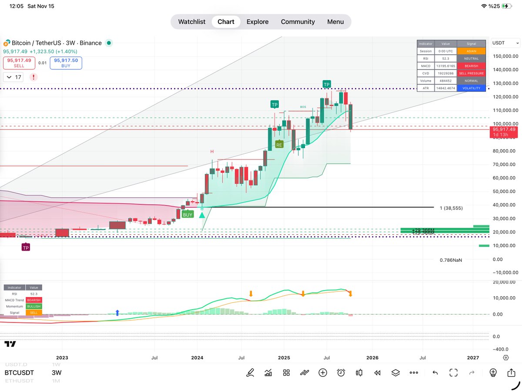The width and height of the screenshot is (522, 392).
Task: Open chart settings gear on time axis
Action: (505, 358)
